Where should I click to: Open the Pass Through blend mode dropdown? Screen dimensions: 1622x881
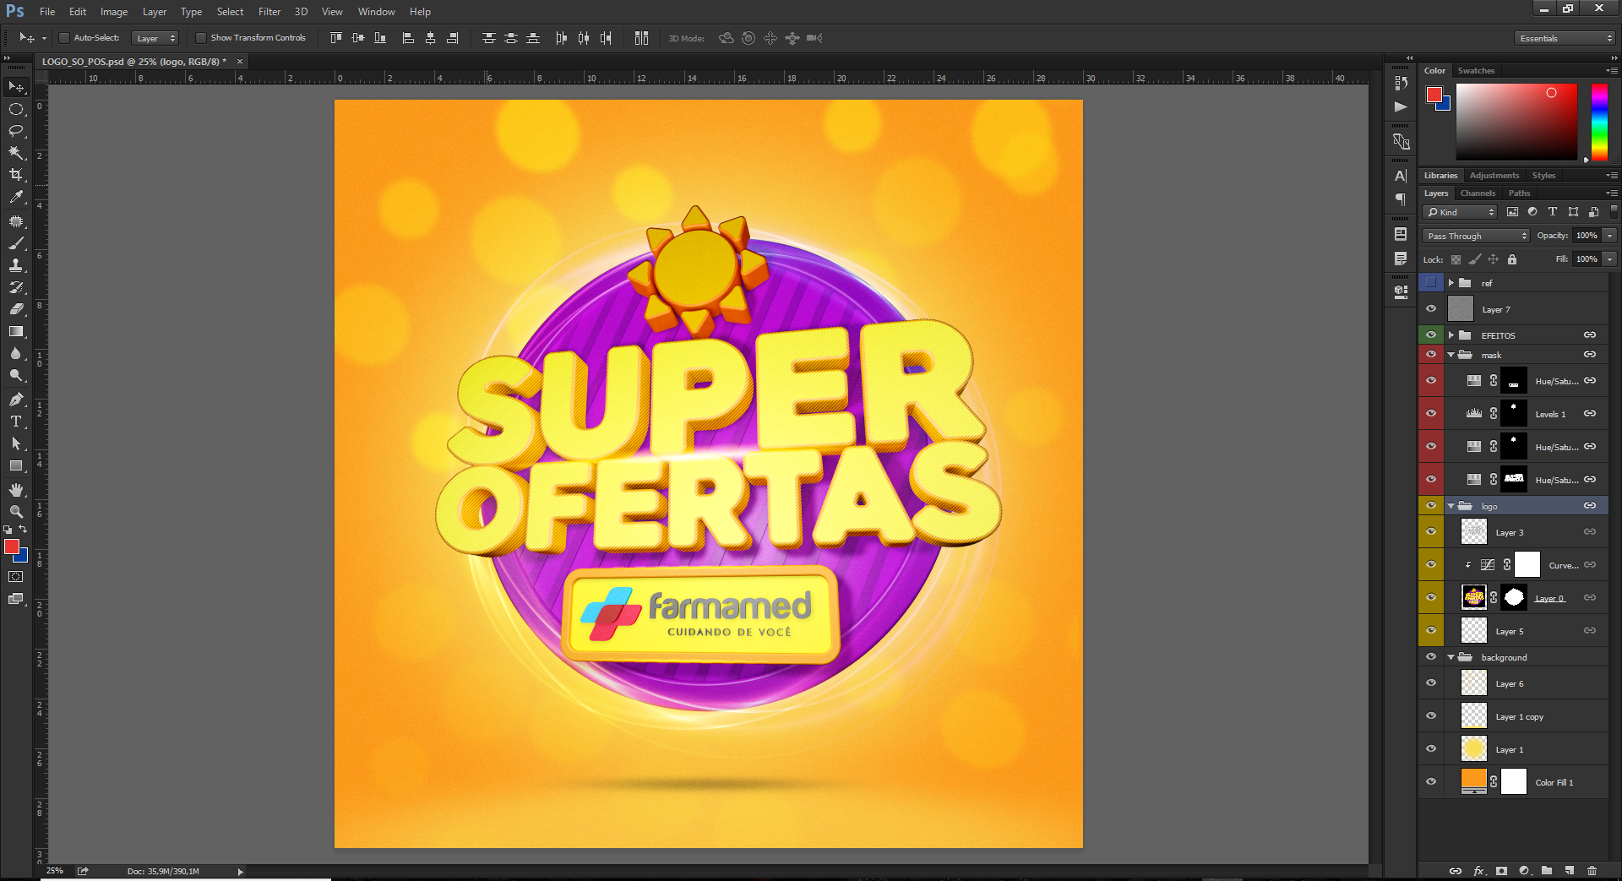click(x=1476, y=236)
